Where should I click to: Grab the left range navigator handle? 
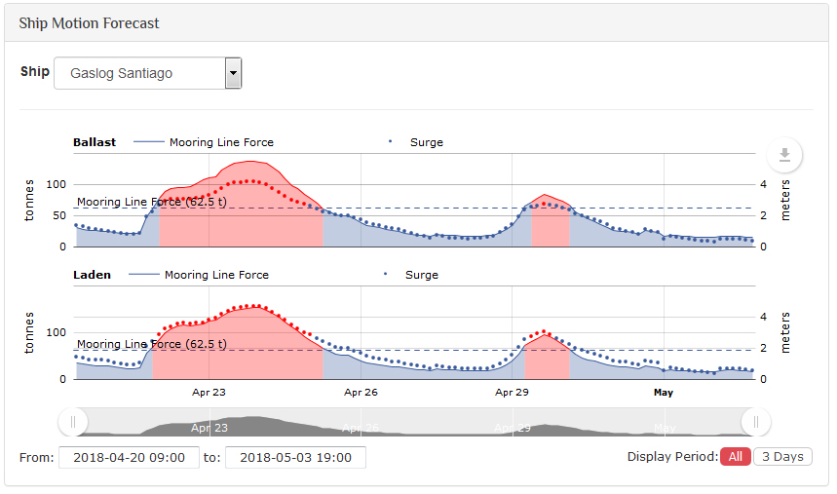pyautogui.click(x=73, y=423)
